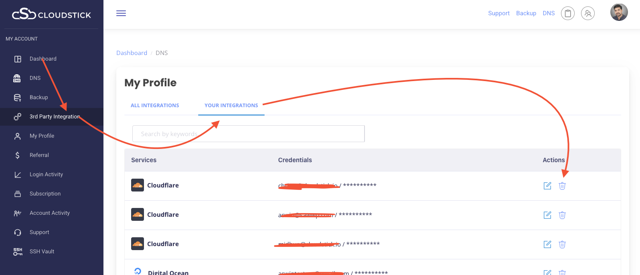Screen dimensions: 640x275
Task: Select the Referral dollar icon
Action: pyautogui.click(x=17, y=155)
